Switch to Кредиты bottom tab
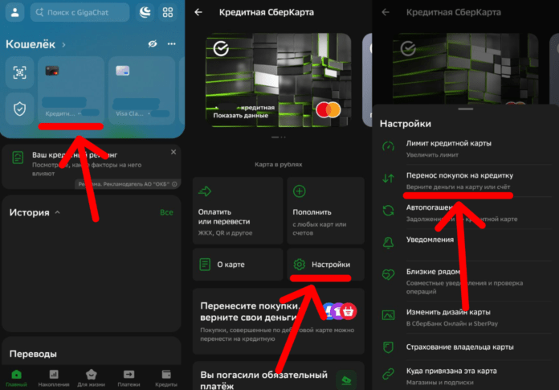The width and height of the screenshot is (559, 390). coord(166,378)
